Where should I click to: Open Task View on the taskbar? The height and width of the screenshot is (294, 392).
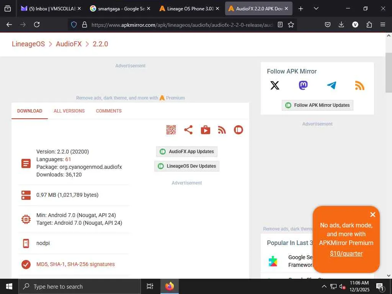150,286
